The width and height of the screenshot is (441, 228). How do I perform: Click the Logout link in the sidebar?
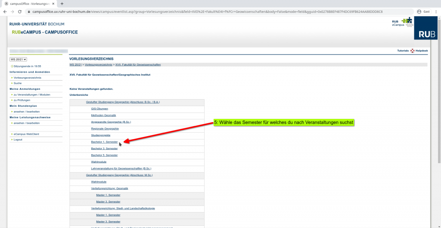[x=18, y=140]
